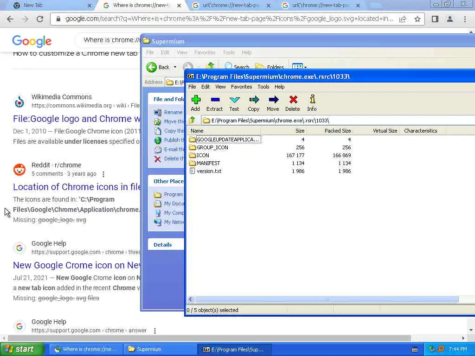Click Chrome's back navigation arrow

pos(10,19)
